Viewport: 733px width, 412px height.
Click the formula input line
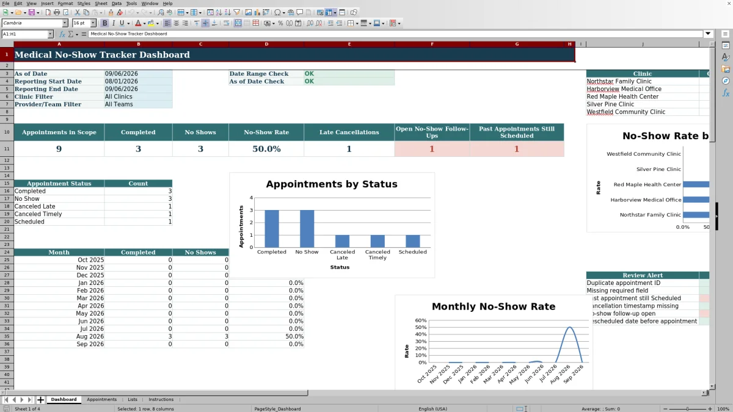[395, 34]
